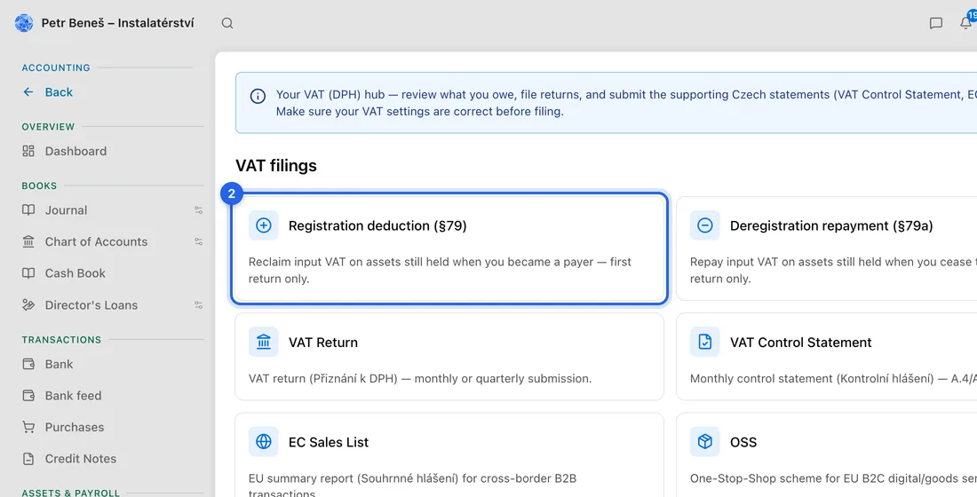The image size is (977, 497).
Task: Click the VAT return (Přiznání k DPH) description
Action: [x=420, y=379]
